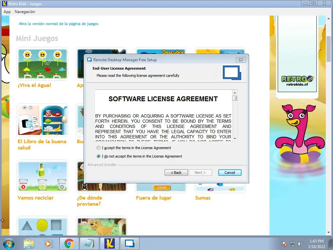Image resolution: width=333 pixels, height=250 pixels.
Task: Select 'I do not accept the terms' radio button
Action: coord(98,156)
